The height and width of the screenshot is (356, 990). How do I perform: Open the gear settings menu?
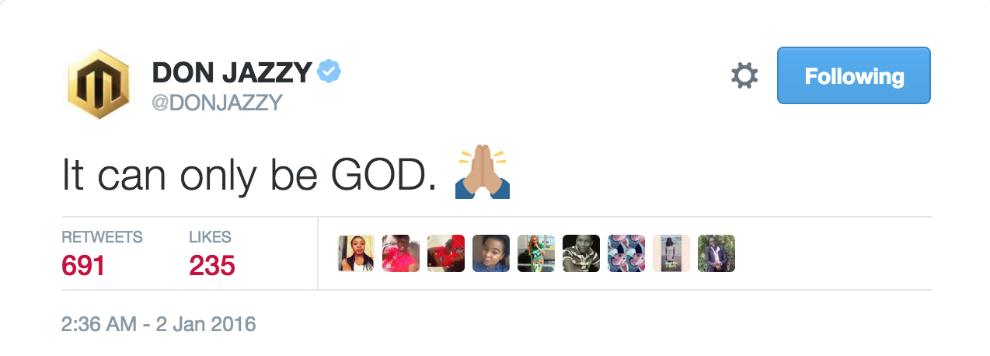pos(744,75)
